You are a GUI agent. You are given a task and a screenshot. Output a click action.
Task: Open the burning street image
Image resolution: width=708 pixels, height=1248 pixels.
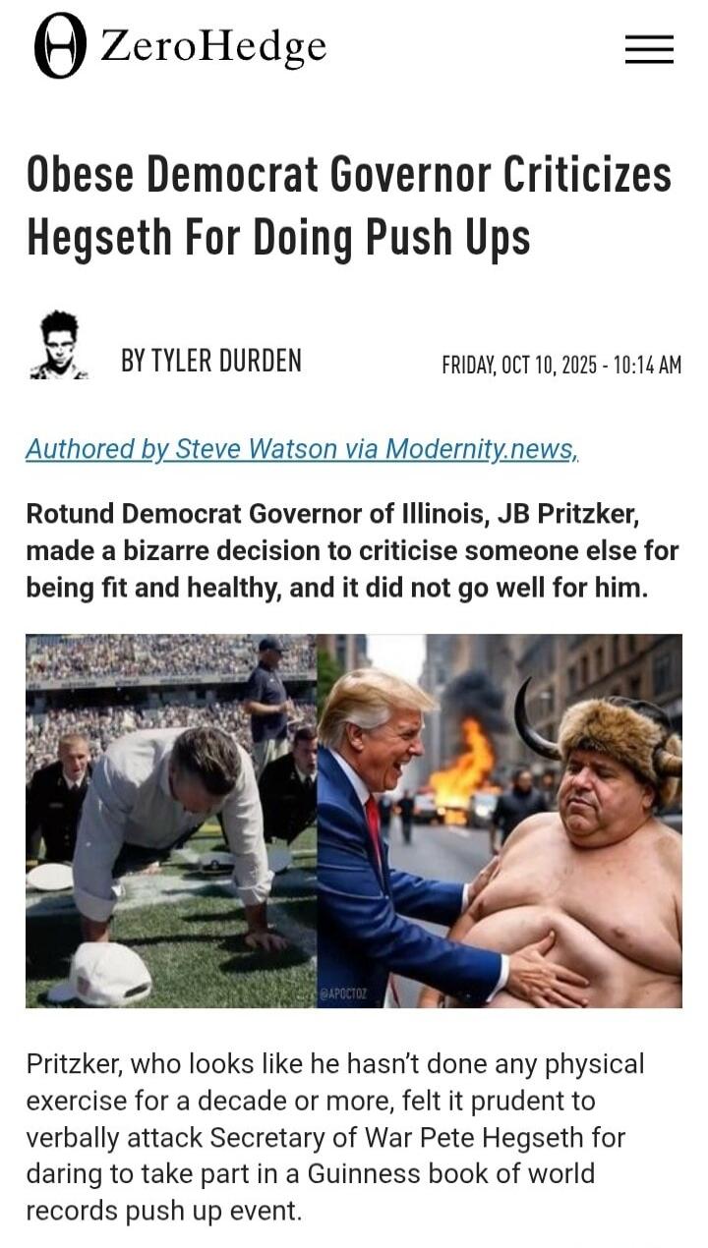(500, 821)
